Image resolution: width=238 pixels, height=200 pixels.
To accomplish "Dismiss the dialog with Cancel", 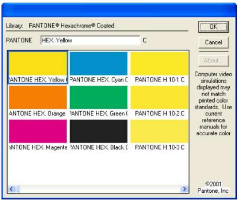I will tap(213, 42).
